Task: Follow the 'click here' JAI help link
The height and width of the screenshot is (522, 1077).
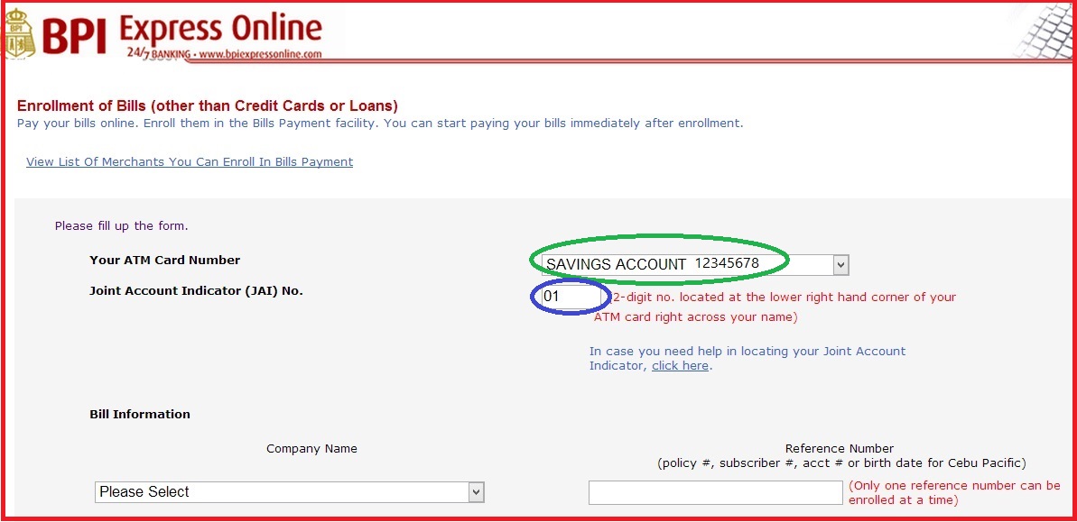Action: tap(680, 366)
